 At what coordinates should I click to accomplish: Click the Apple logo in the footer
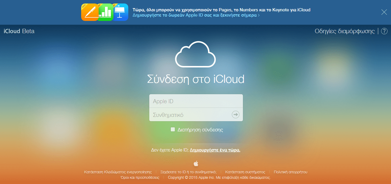196,163
